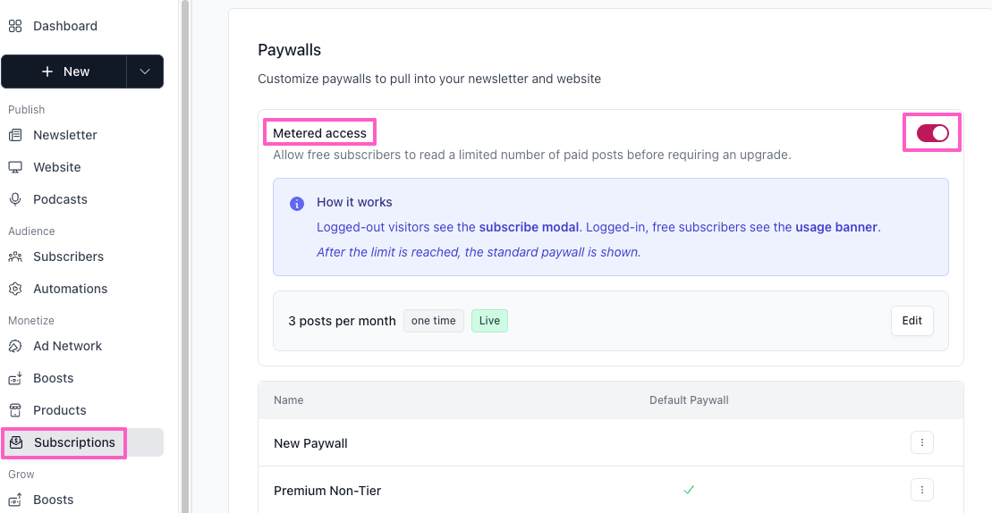
Task: Disable the Metered access toggle
Action: tap(932, 133)
